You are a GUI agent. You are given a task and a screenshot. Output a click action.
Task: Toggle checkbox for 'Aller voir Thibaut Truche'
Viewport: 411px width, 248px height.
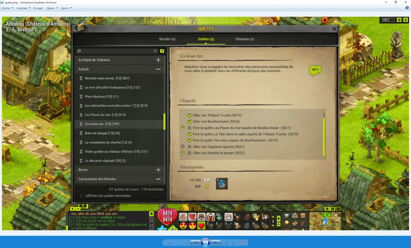[x=189, y=115]
